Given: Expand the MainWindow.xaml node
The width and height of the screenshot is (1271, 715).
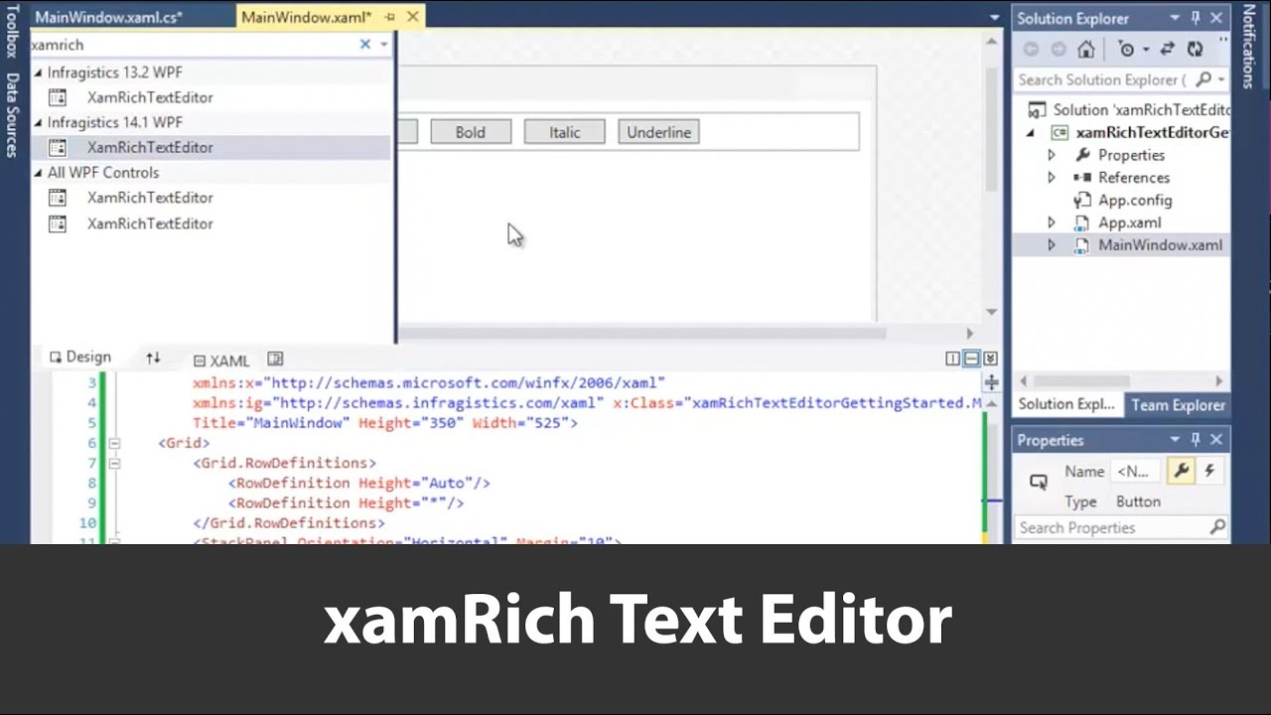Looking at the screenshot, I should [1052, 245].
